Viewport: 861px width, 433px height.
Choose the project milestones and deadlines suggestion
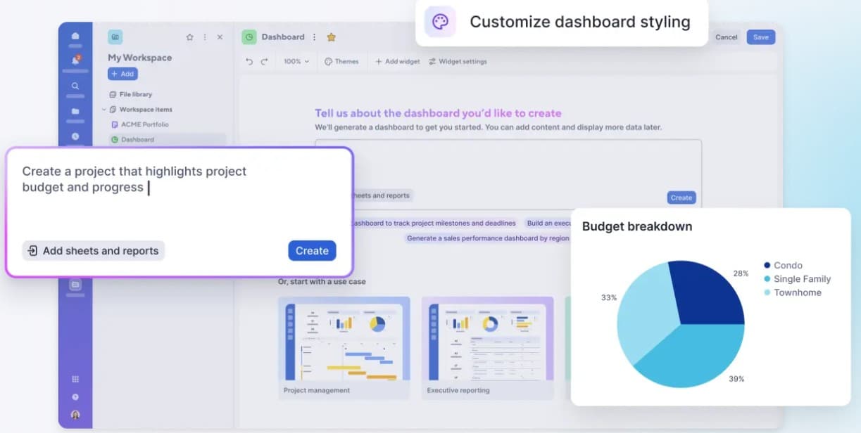pos(435,224)
